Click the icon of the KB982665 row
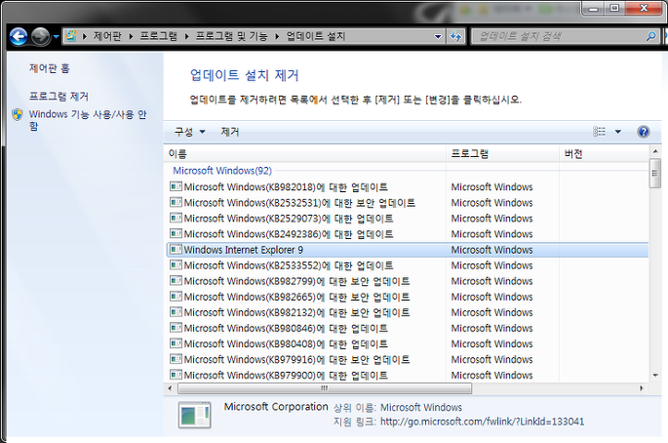Screen dimensions: 668x443 pos(176,296)
